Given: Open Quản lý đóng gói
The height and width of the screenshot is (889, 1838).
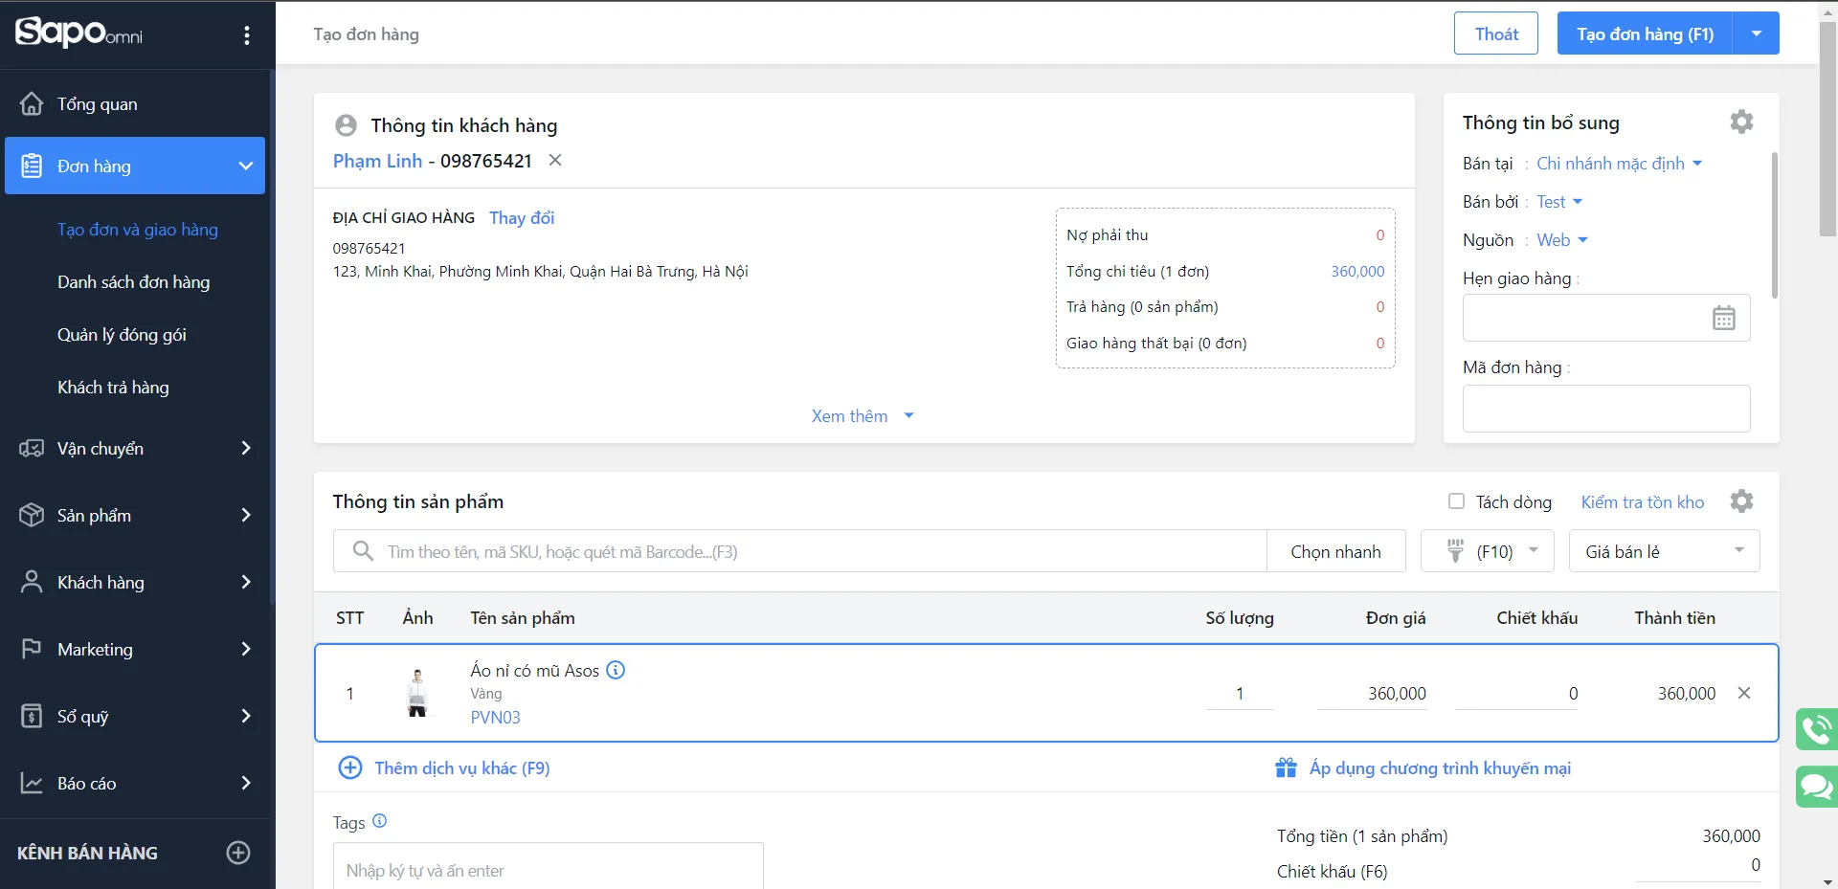Looking at the screenshot, I should 122,335.
